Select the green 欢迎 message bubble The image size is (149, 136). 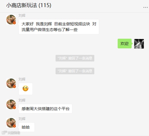(x=124, y=44)
